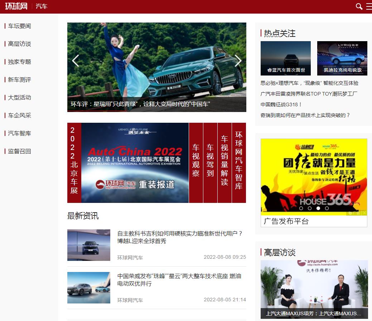
Task: Open 车视驾到 vertical tab
Action: (210, 162)
